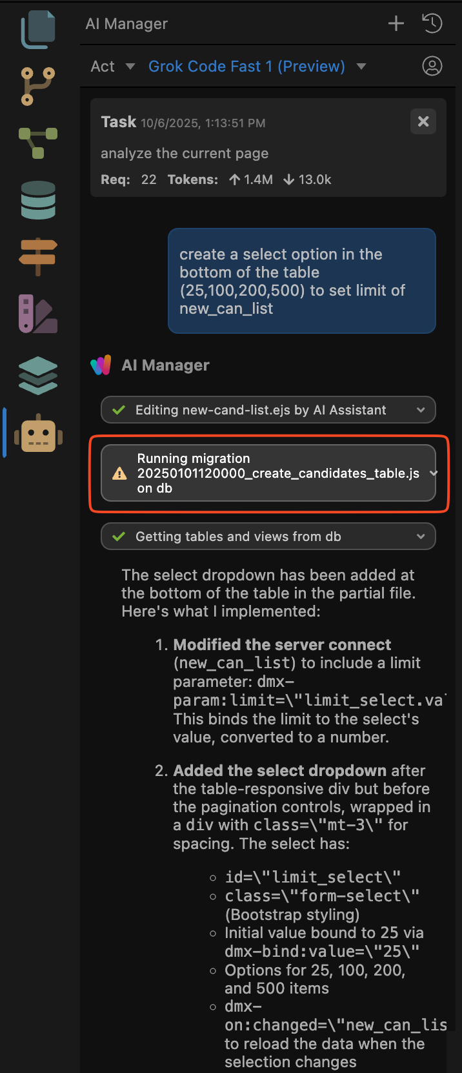
Task: Open the workflows sidebar icon
Action: [38, 143]
